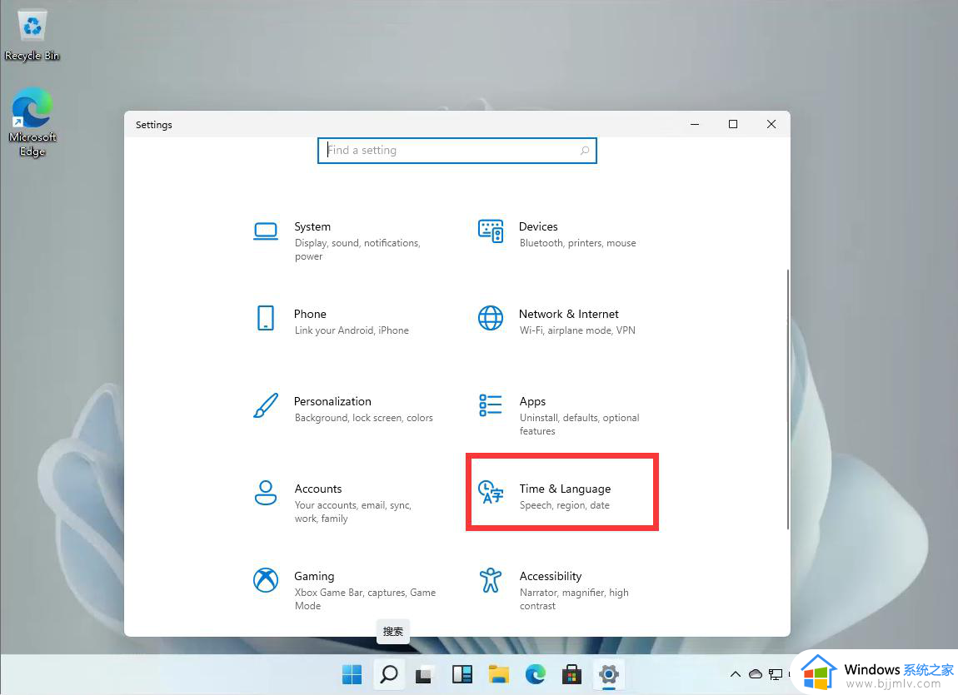Open the Apps list icon
The image size is (958, 695).
[491, 405]
